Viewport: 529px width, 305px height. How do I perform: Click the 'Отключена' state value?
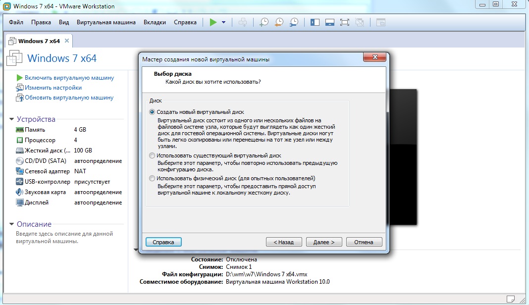tap(241, 259)
